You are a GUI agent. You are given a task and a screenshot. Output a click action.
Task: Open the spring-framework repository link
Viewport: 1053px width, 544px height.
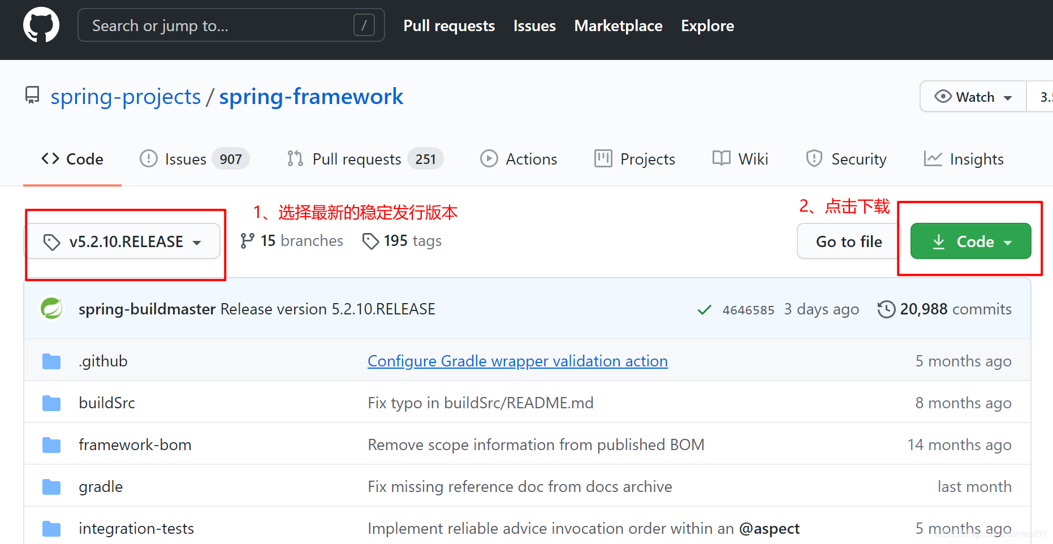pos(311,97)
